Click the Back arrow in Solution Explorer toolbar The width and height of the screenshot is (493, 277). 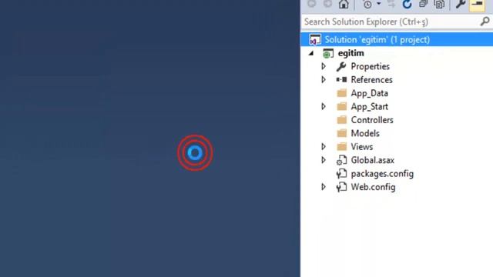(311, 4)
